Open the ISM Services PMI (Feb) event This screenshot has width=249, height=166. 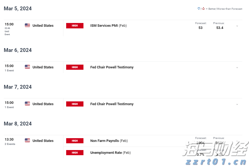(x=108, y=26)
